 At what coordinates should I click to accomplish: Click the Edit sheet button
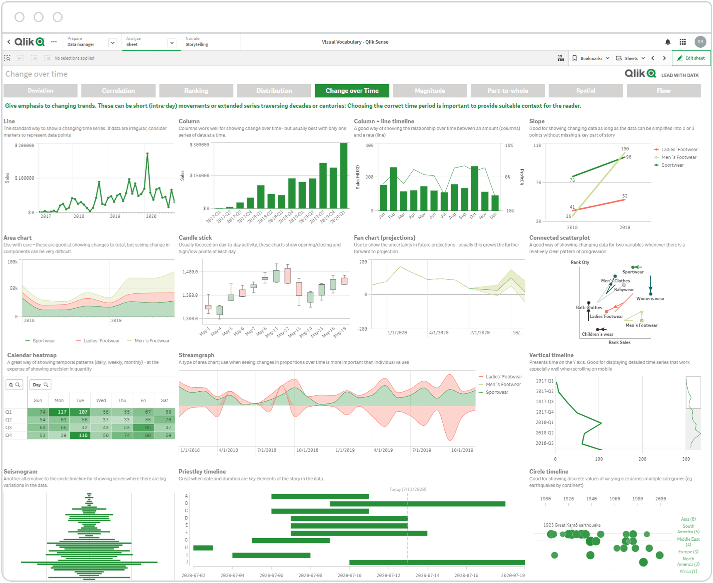coord(691,58)
